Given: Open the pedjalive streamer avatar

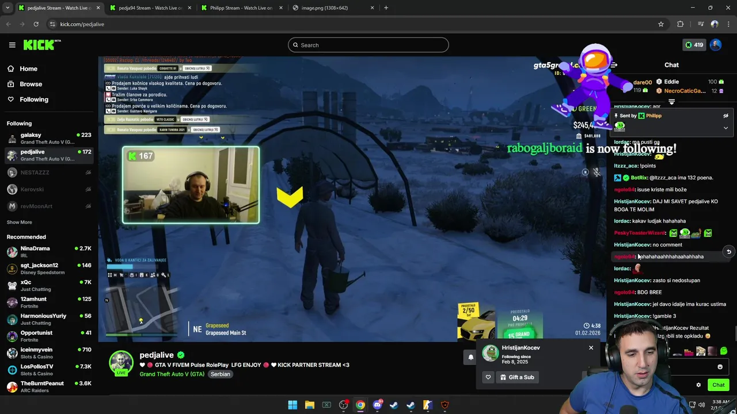Looking at the screenshot, I should click(x=121, y=363).
